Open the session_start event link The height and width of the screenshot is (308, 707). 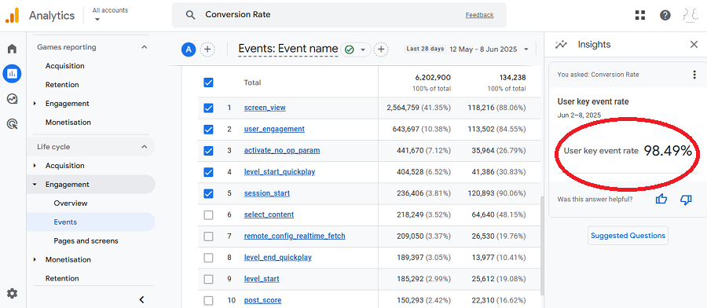coord(267,193)
